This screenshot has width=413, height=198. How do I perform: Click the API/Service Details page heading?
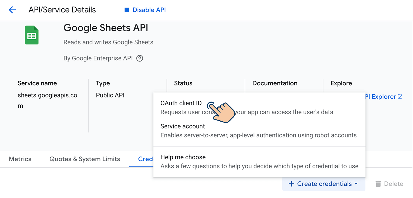(62, 10)
